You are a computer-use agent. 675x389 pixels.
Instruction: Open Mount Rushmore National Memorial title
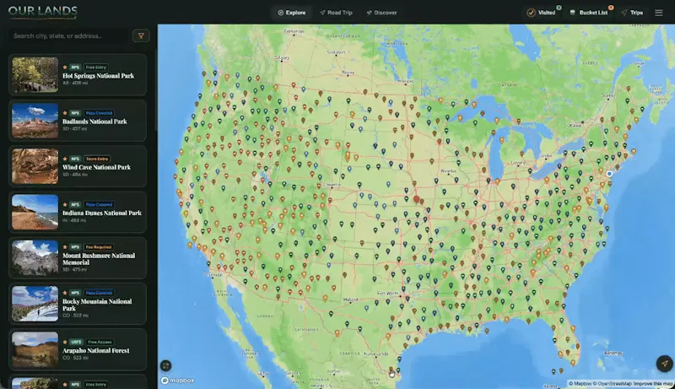click(99, 258)
